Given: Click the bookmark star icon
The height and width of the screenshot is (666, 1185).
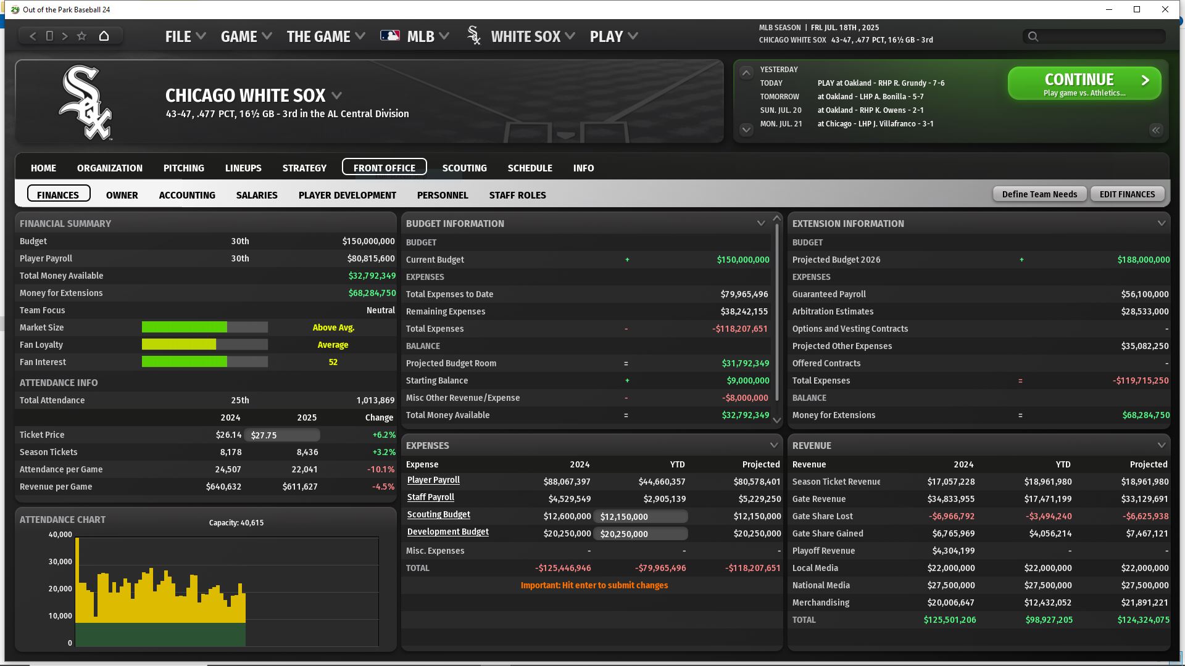Looking at the screenshot, I should coord(81,36).
